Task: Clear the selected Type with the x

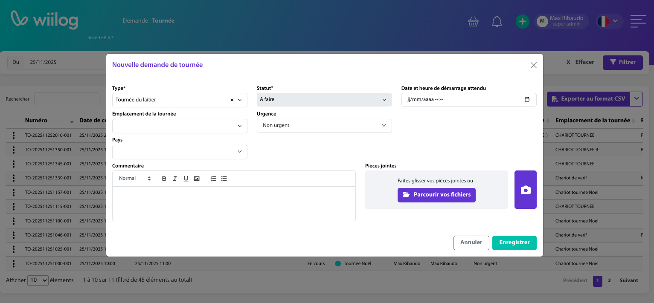Action: click(232, 100)
